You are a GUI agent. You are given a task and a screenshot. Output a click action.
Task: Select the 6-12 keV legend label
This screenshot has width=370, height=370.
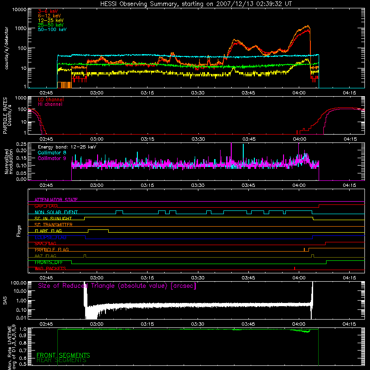[x=49, y=16]
